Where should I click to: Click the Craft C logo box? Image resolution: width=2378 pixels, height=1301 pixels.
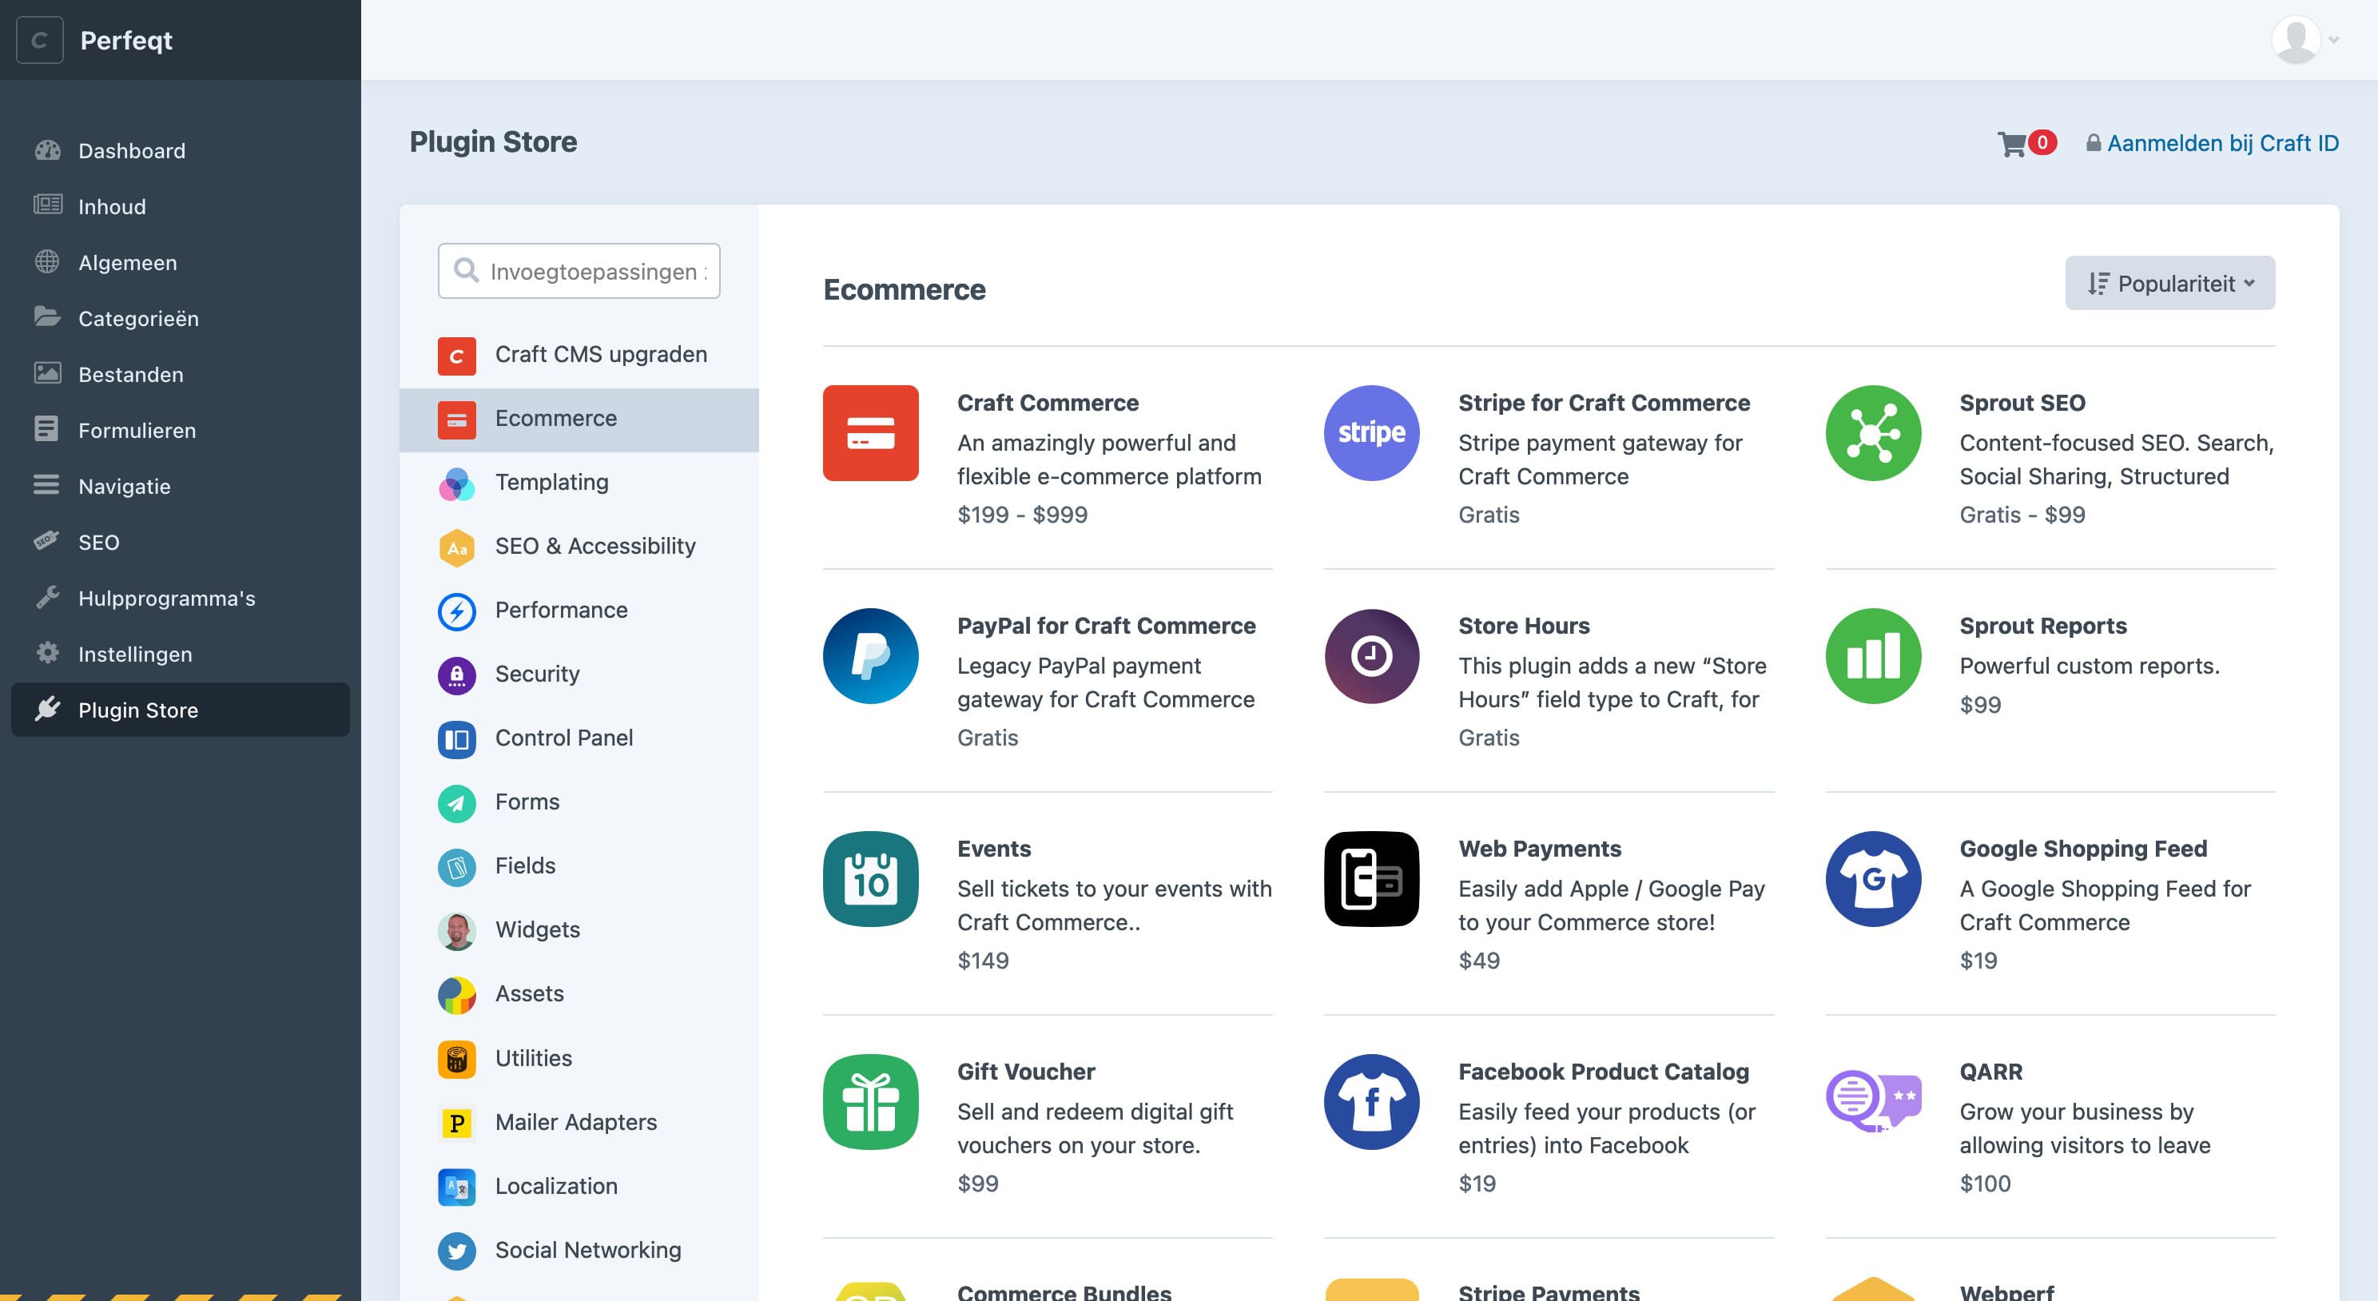40,40
